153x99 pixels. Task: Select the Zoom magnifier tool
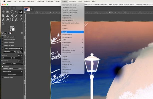tap(3, 24)
